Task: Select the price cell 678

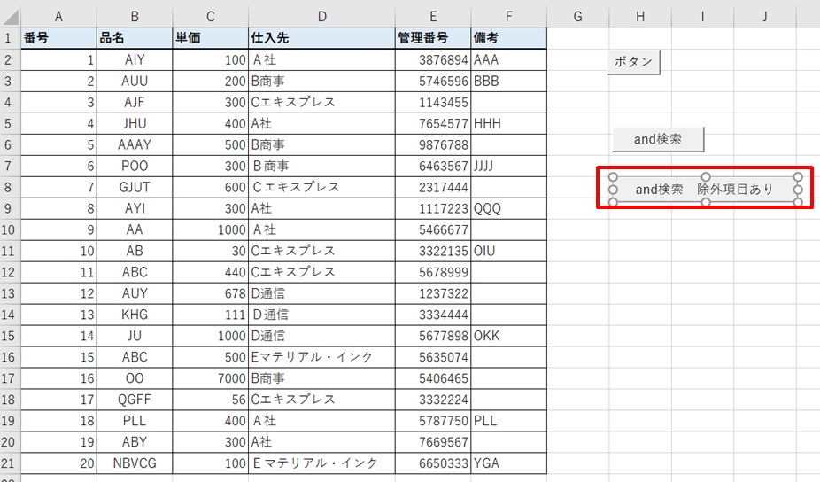Action: coord(210,293)
